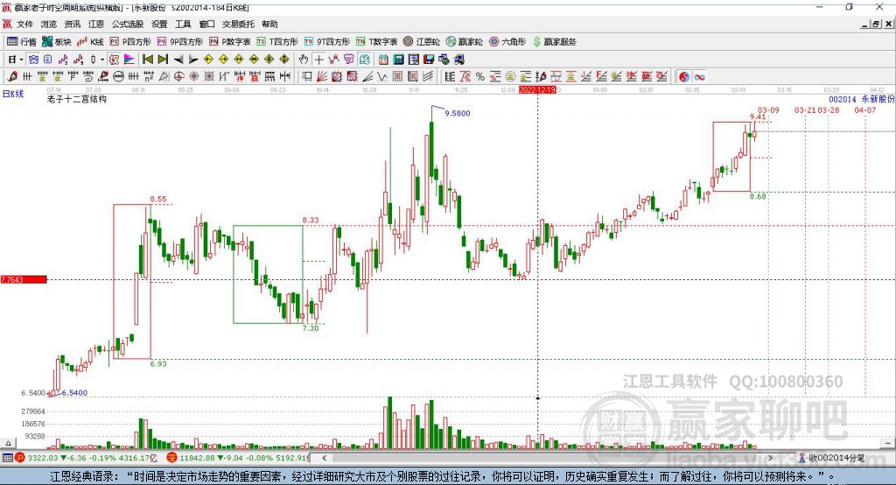Jump to last bar with skip-to-end arrow
The width and height of the screenshot is (896, 485).
(163, 60)
